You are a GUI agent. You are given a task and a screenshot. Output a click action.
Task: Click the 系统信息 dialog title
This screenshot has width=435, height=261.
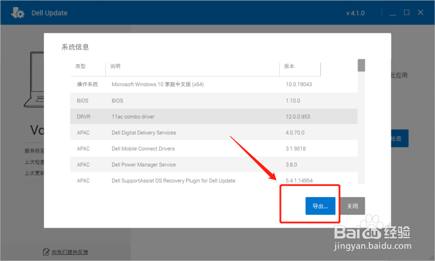pyautogui.click(x=75, y=47)
